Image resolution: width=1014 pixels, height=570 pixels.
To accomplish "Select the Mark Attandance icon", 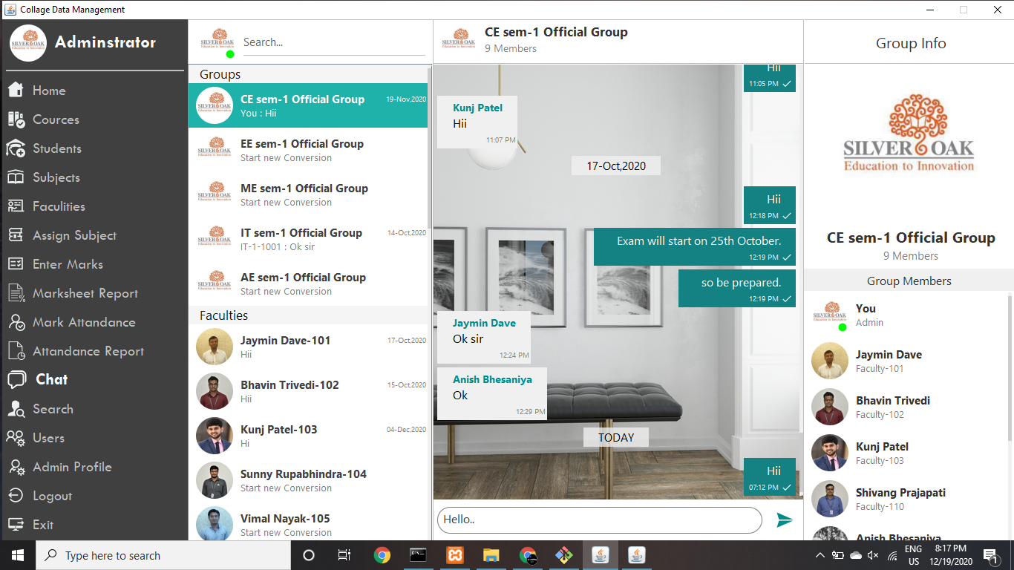I will tap(16, 322).
